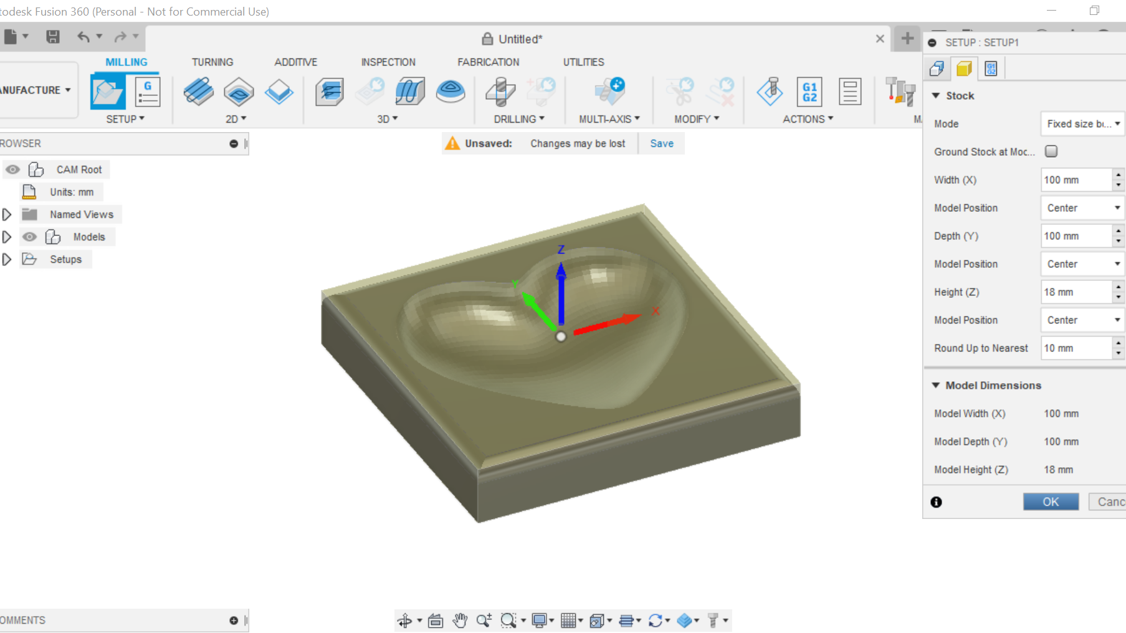
Task: Open the Post Process tab in Setup dialog
Action: 991,69
